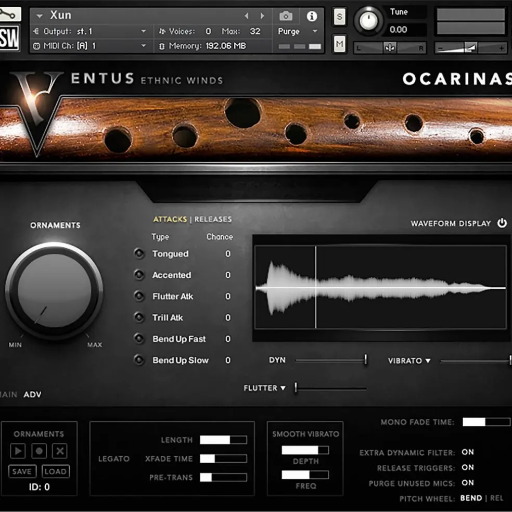Open the MIDI Ch dropdown
Screen dimensions: 512x512
click(143, 46)
